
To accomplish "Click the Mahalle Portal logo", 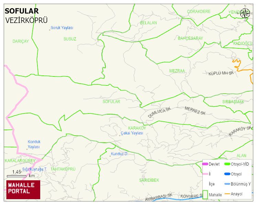I will (x=23, y=190).
